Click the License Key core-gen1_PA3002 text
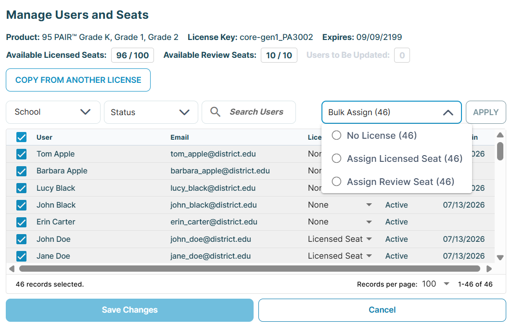The height and width of the screenshot is (329, 512). [250, 37]
